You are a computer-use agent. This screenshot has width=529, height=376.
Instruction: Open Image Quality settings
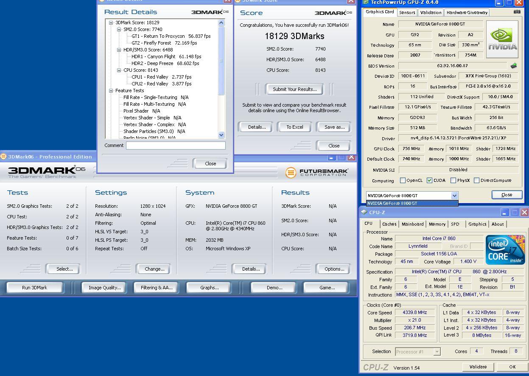[x=104, y=288]
